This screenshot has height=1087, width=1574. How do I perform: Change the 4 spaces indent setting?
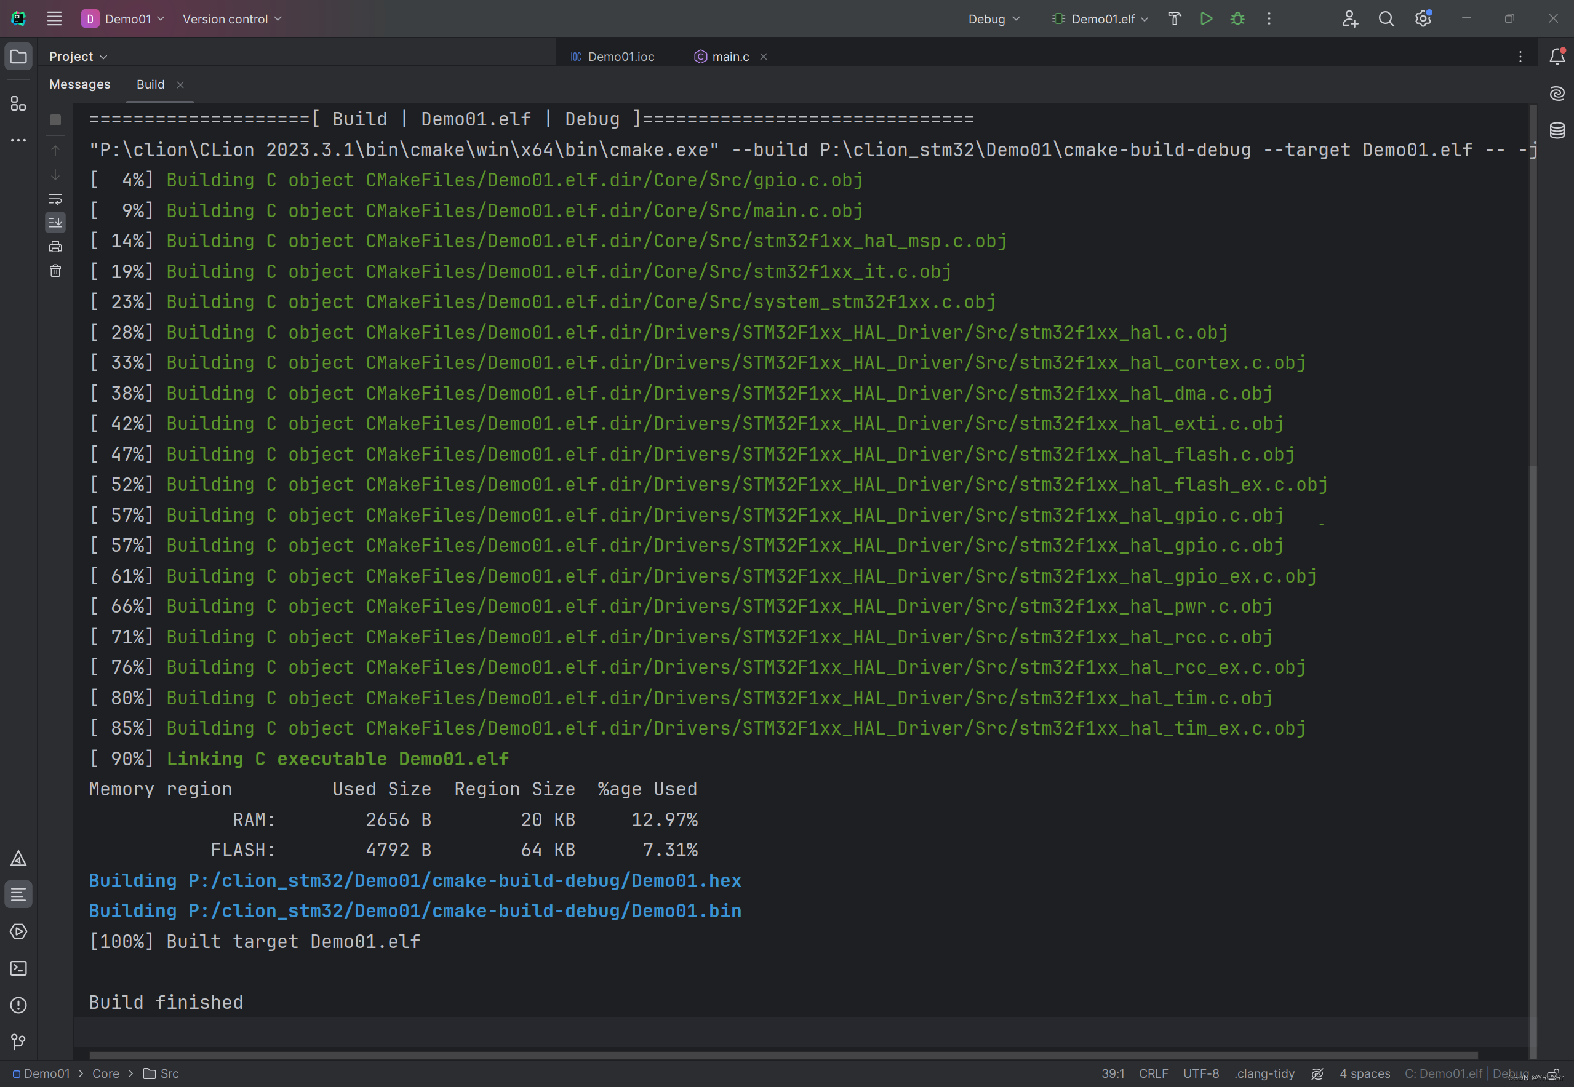1365,1073
